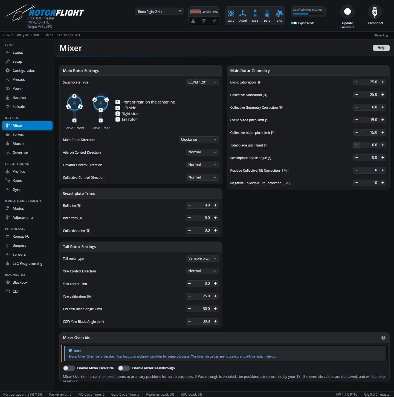Click the Swashplate phase angle value field
Viewport: 394px width, 397px height.
370,158
